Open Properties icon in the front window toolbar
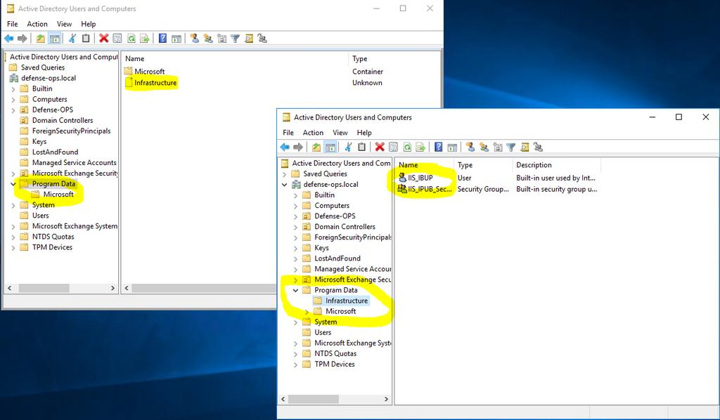 click(x=393, y=147)
